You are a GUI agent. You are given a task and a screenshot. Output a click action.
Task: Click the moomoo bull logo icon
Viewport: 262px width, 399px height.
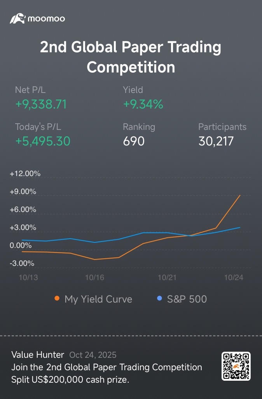click(x=17, y=18)
